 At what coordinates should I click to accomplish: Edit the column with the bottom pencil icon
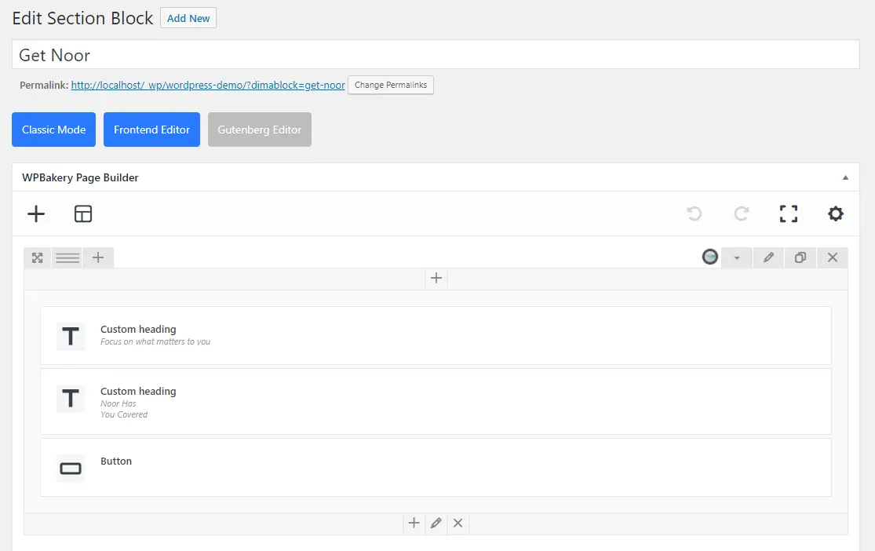(436, 523)
